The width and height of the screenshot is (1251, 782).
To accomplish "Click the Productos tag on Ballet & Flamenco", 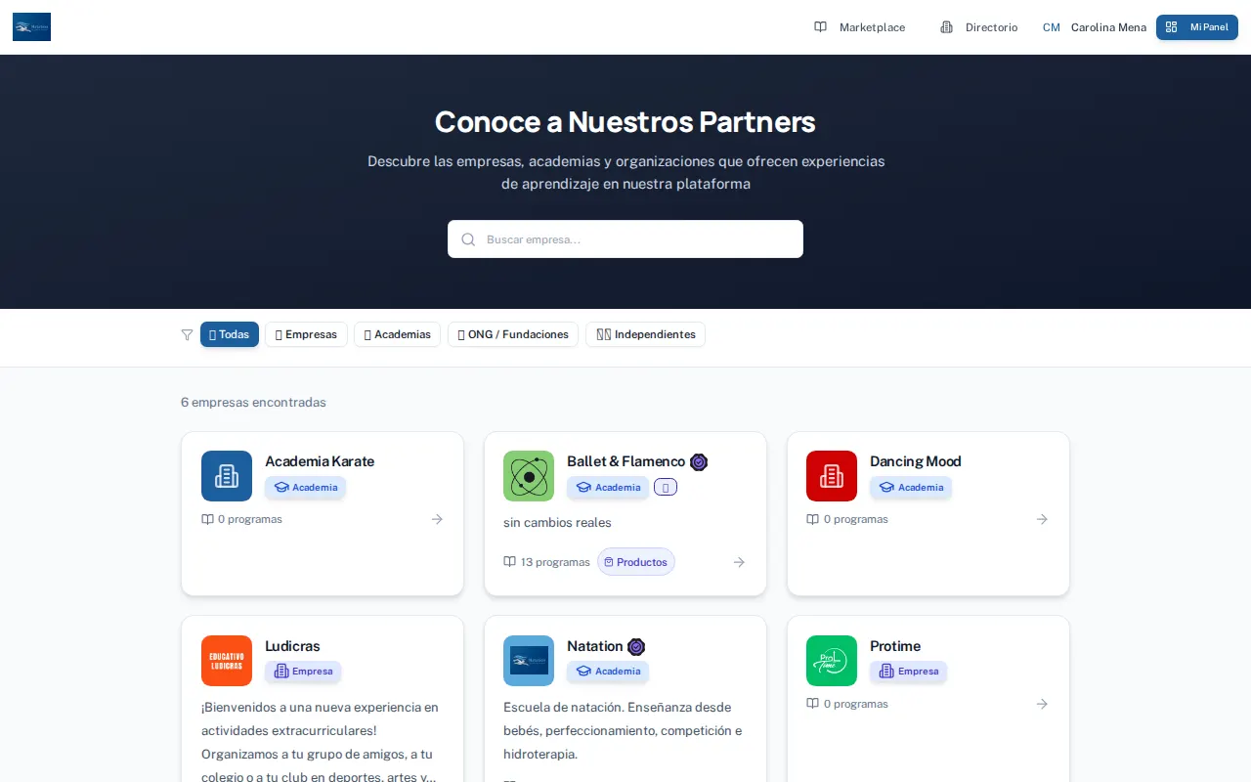I will [x=636, y=562].
